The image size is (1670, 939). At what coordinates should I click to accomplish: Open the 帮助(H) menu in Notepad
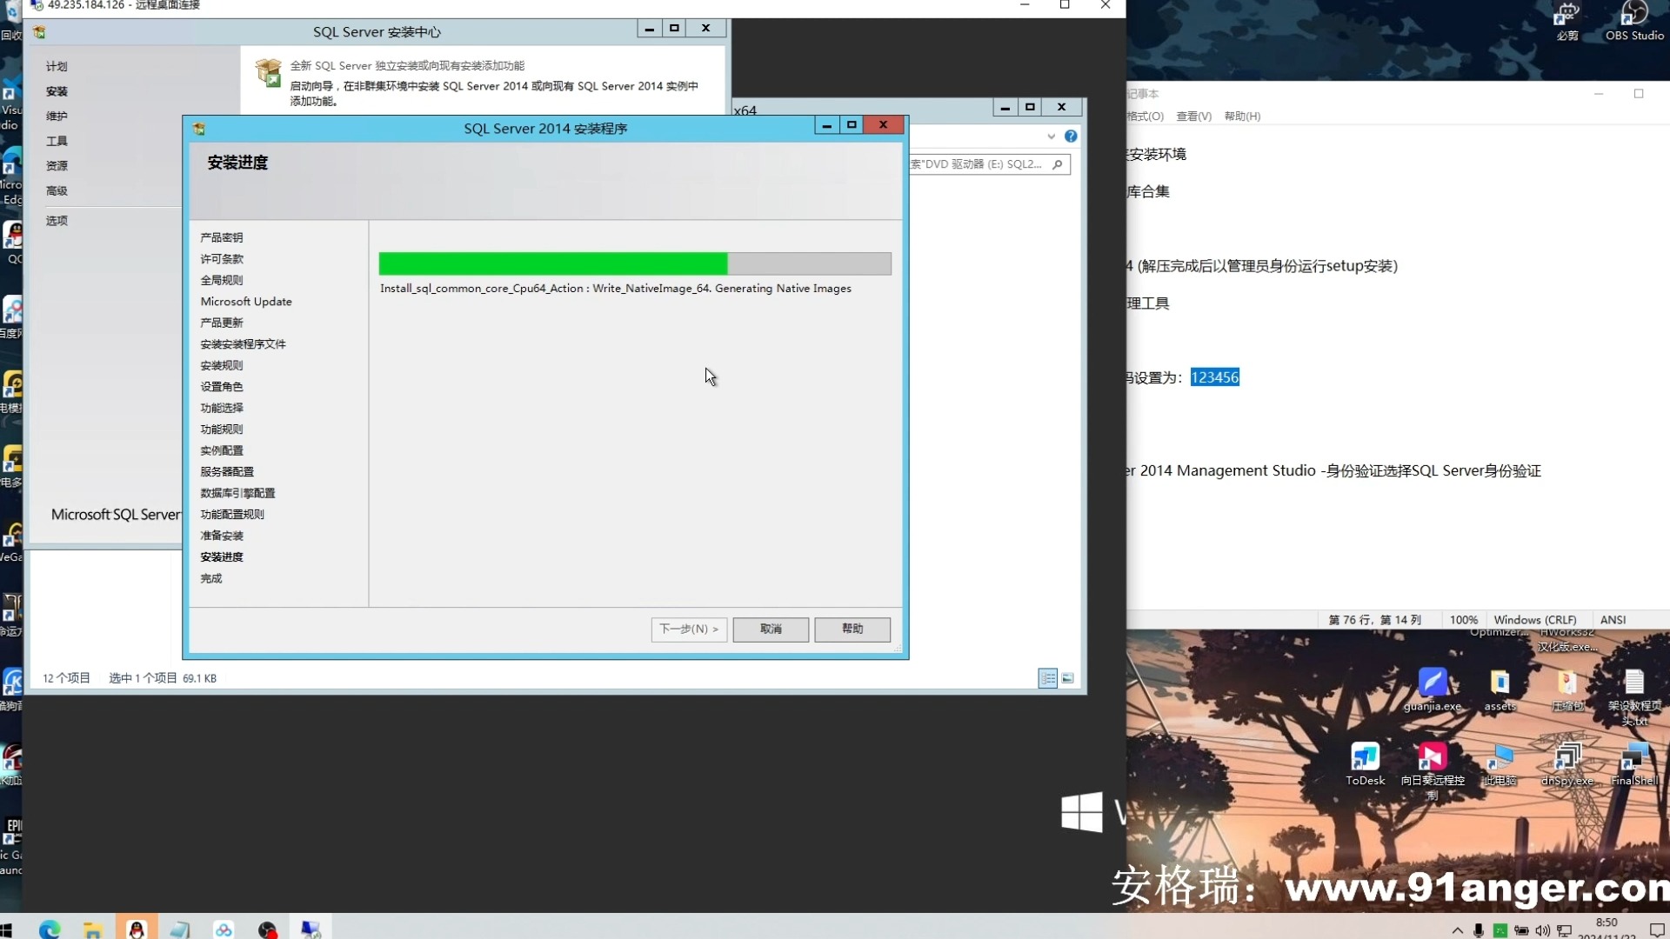pos(1242,117)
